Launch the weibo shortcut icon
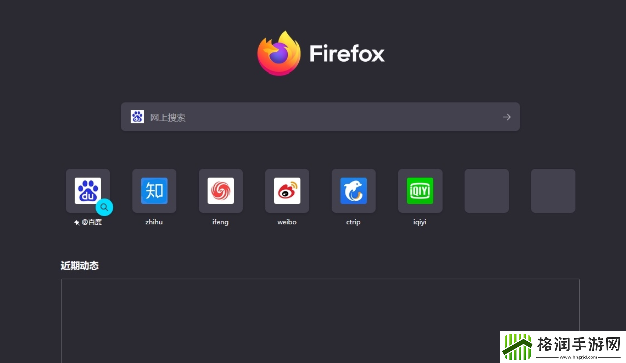626x363 pixels. [287, 191]
